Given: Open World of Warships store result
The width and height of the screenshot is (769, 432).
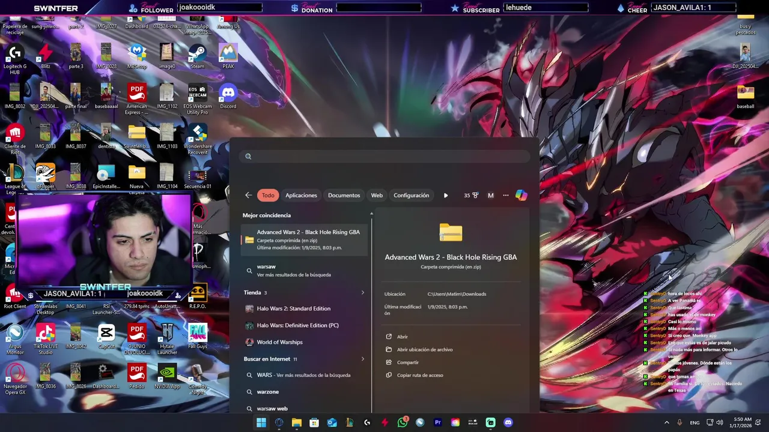Looking at the screenshot, I should click(304, 342).
